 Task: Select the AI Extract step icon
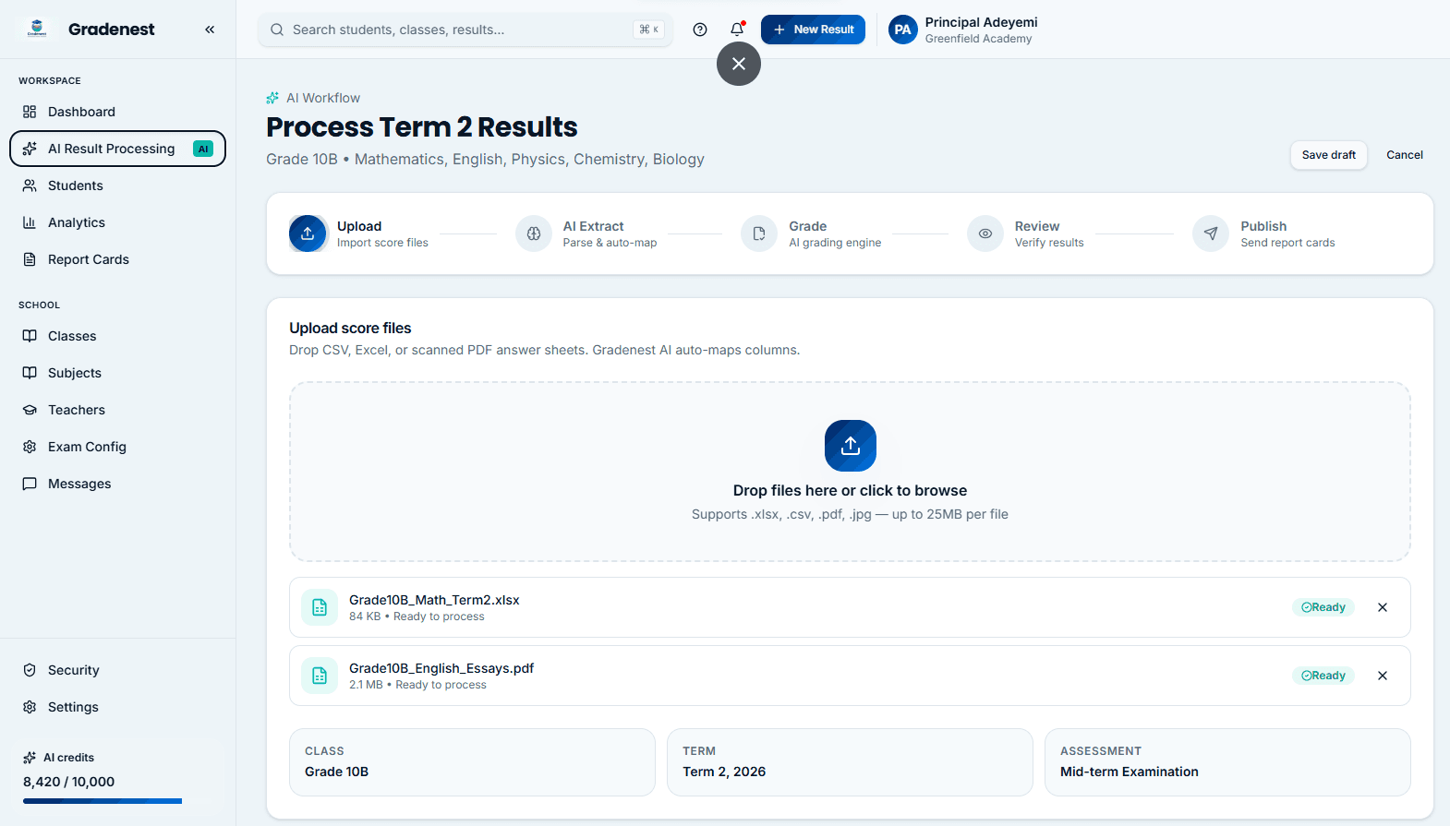tap(534, 233)
